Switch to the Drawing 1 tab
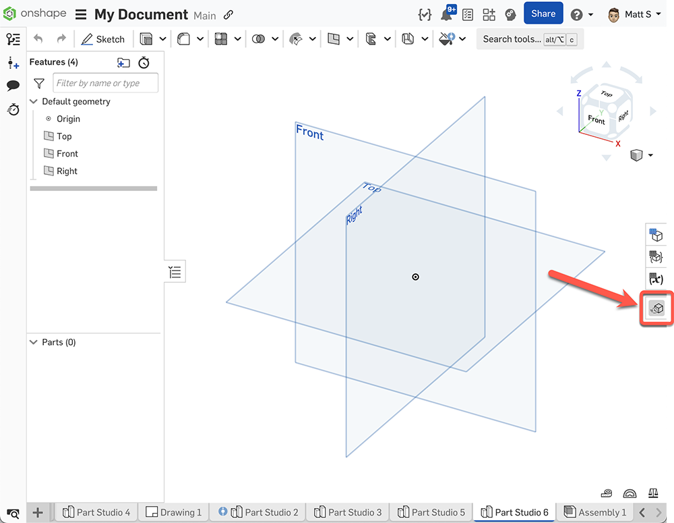 pos(174,512)
